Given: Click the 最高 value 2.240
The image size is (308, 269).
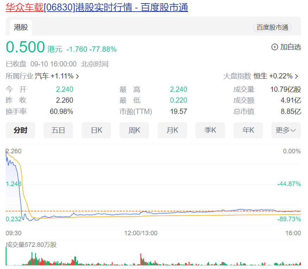Looking at the screenshot, I should 178,89.
